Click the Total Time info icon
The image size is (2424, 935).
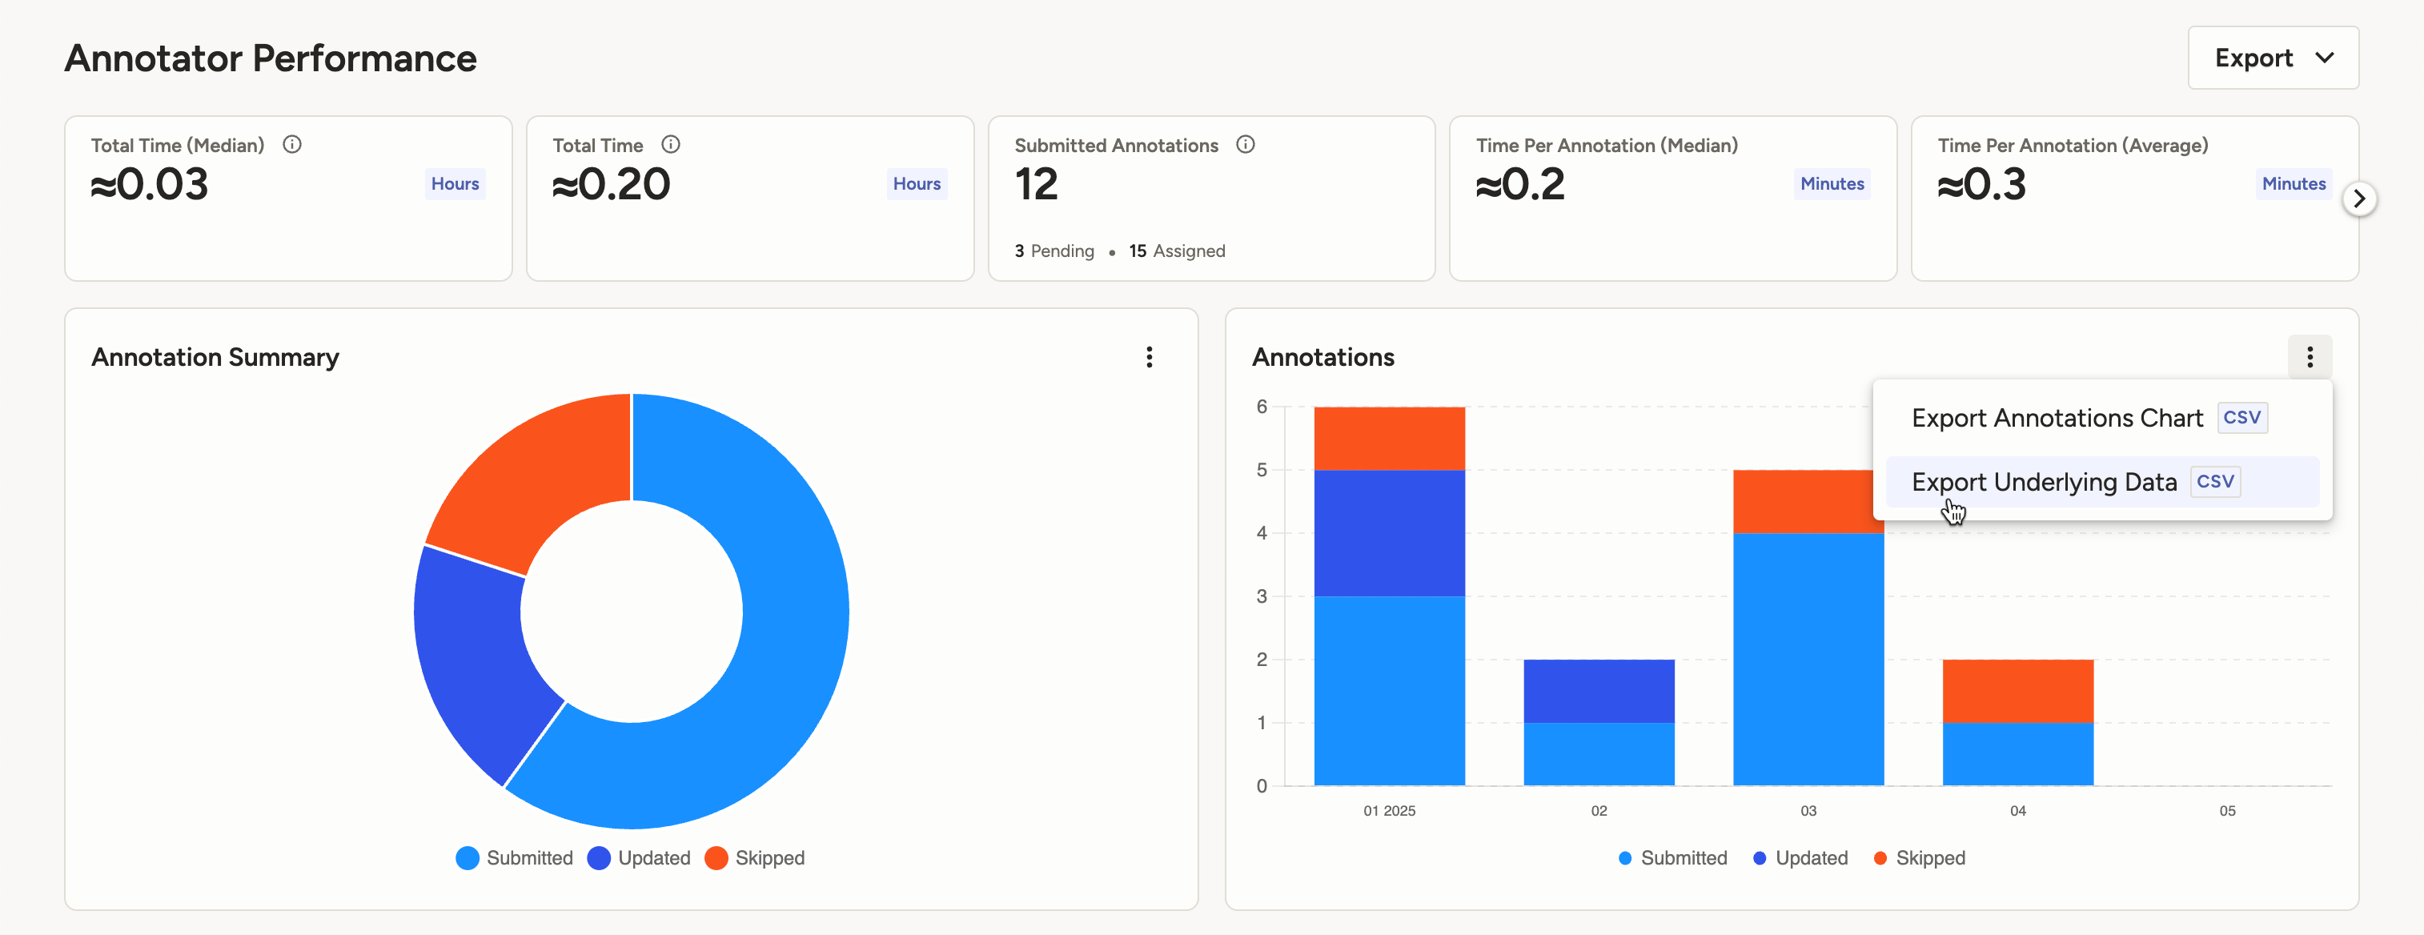pos(670,144)
